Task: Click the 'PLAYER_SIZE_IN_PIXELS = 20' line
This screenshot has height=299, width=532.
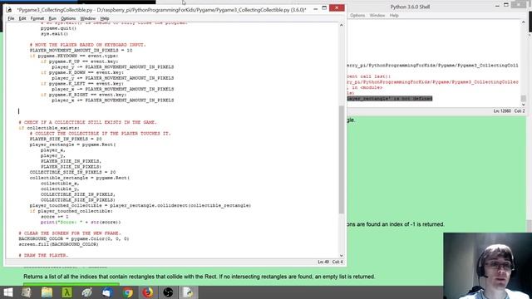Action: point(66,139)
